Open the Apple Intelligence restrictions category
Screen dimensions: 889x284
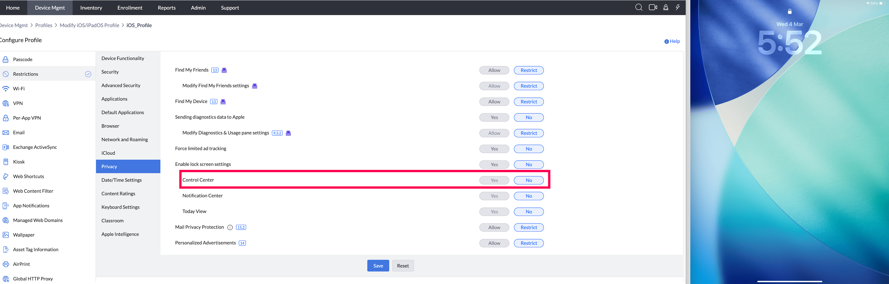point(120,234)
